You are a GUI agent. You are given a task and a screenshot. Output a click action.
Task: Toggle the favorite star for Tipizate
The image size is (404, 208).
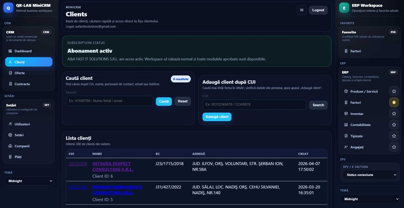coord(394,136)
